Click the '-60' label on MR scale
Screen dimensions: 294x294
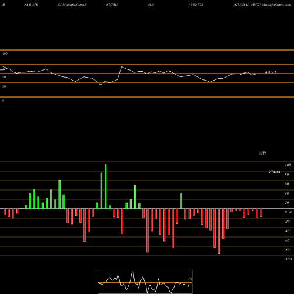pyautogui.click(x=287, y=240)
